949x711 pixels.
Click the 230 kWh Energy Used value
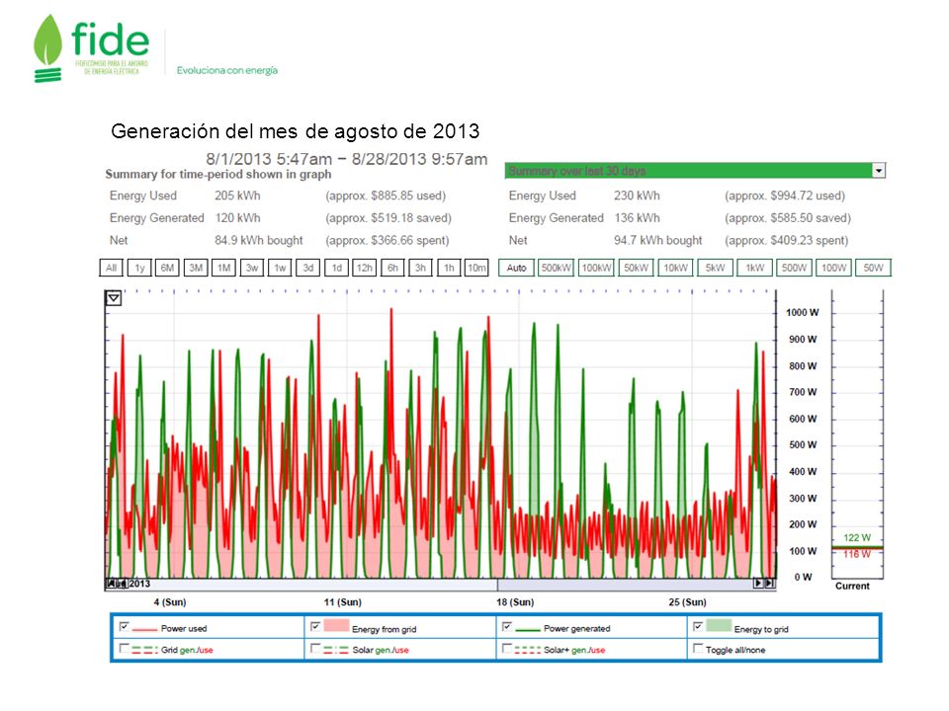tap(637, 196)
